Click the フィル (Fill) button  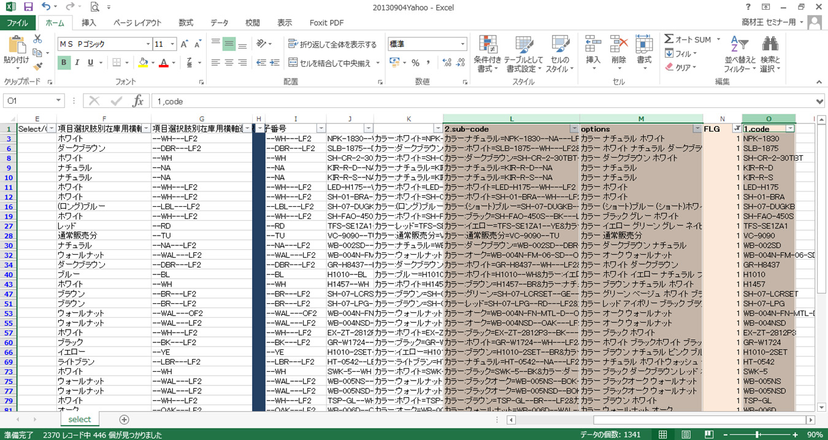(681, 53)
